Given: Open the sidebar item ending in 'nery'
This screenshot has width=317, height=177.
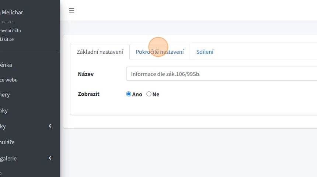Looking at the screenshot, I should [x=5, y=95].
